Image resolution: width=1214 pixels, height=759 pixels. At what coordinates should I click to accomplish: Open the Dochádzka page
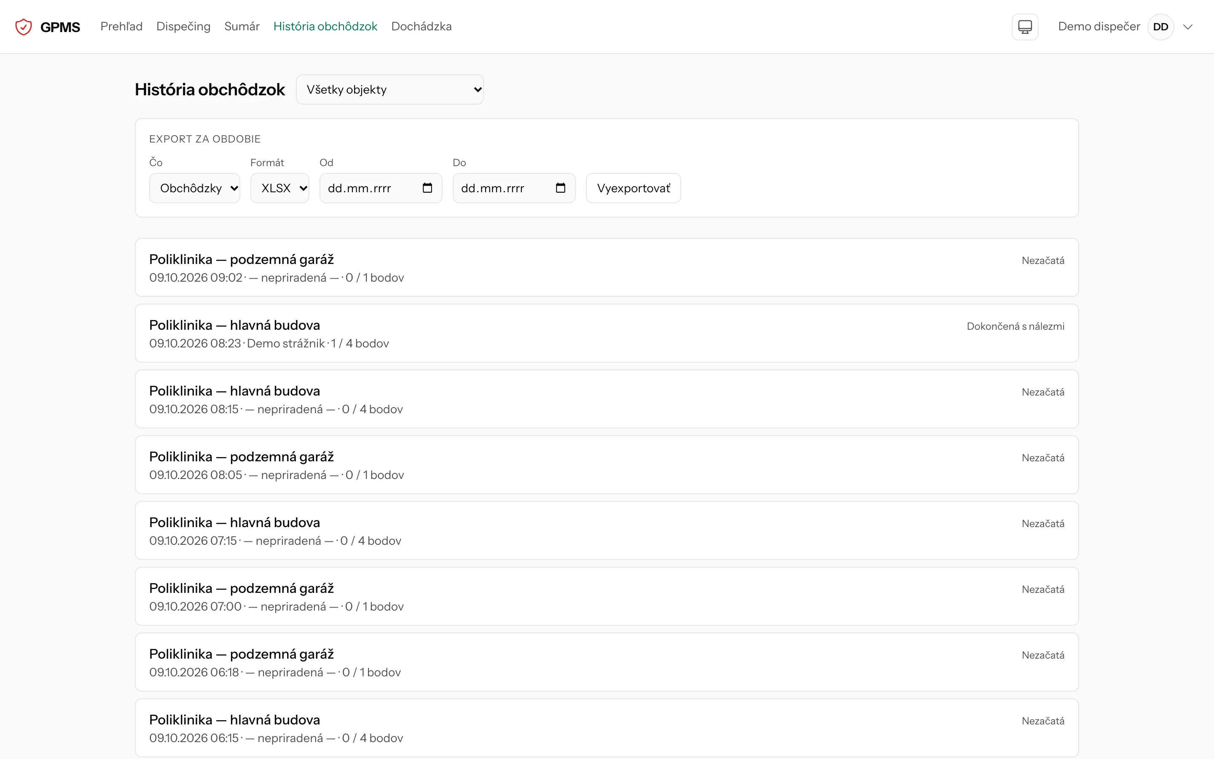pos(422,26)
